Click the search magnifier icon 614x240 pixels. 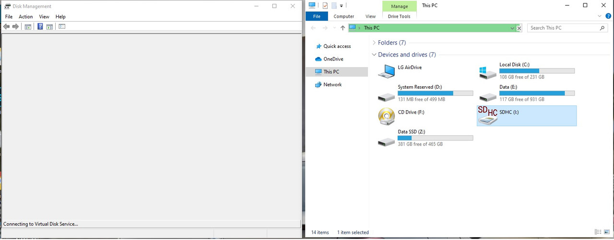click(602, 28)
